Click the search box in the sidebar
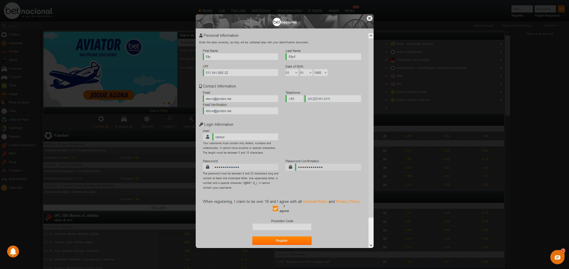The width and height of the screenshot is (569, 269). coord(21,26)
